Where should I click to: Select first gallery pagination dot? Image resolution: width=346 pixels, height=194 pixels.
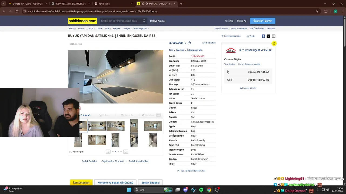click(113, 152)
